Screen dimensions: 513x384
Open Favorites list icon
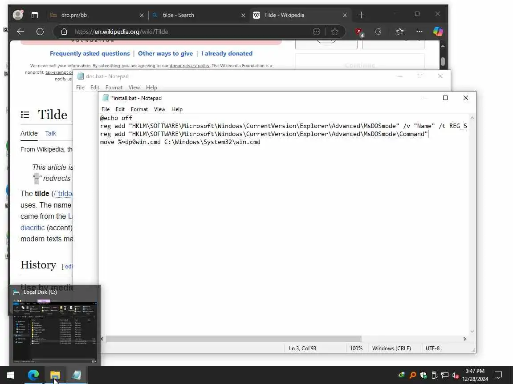[x=400, y=32]
